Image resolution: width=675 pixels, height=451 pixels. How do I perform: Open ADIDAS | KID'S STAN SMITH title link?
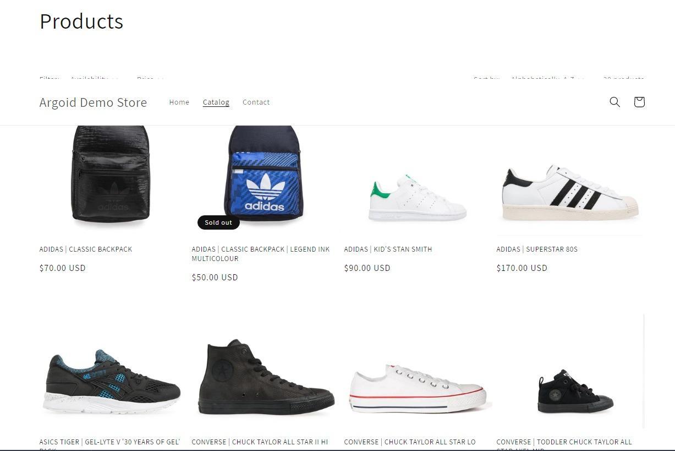tap(388, 249)
